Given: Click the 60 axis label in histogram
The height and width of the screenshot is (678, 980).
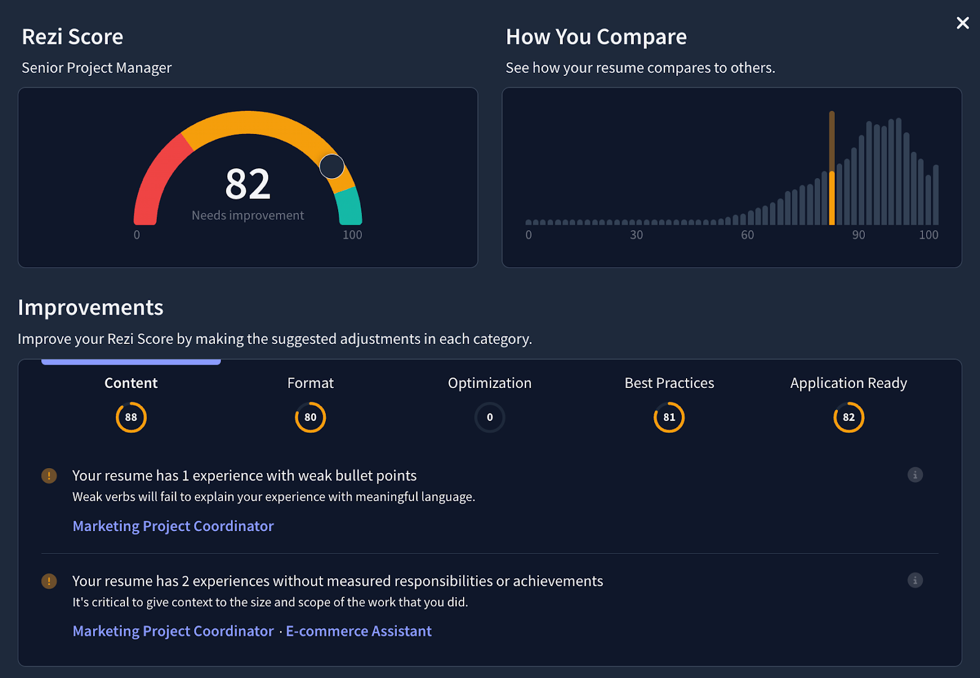Looking at the screenshot, I should 747,235.
